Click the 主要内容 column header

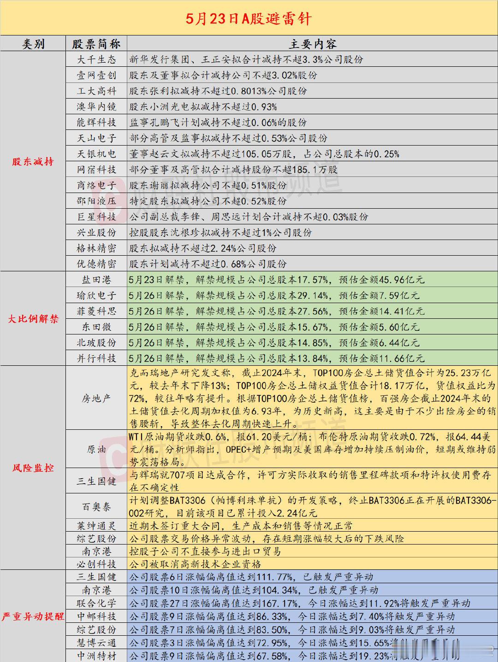313,44
